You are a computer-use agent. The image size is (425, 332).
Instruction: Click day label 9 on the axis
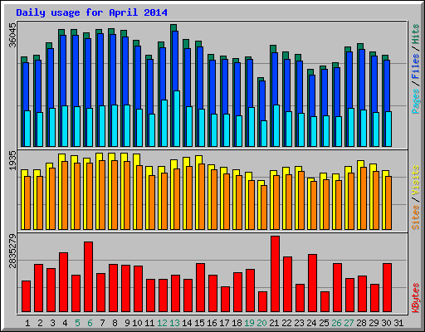click(x=127, y=323)
